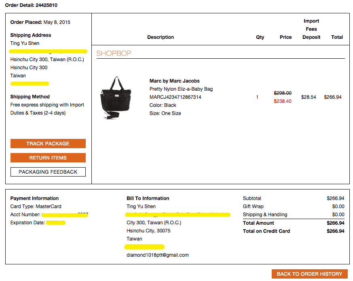This screenshot has height=281, width=353.
Task: Click the SHOPBOP logo heading
Action: click(x=114, y=53)
